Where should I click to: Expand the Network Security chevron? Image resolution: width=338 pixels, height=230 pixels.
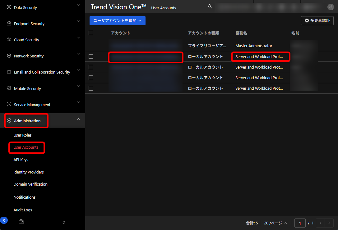[78, 54]
